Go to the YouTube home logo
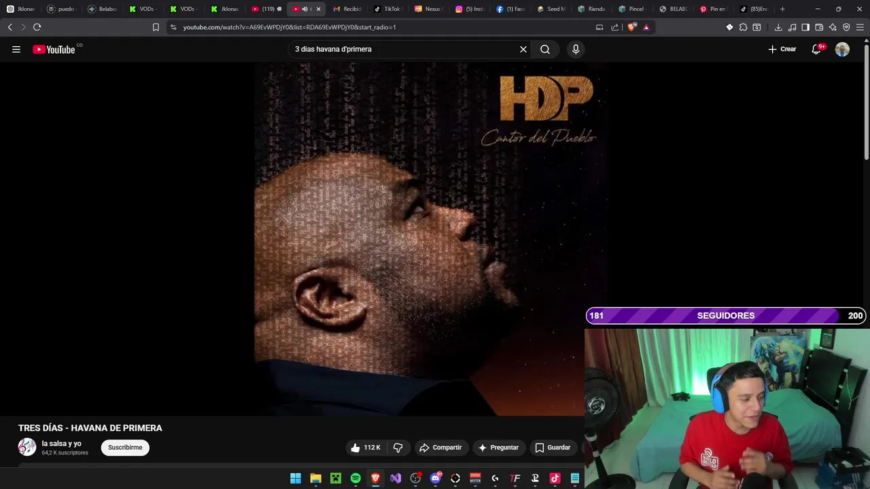Image resolution: width=870 pixels, height=489 pixels. 54,49
